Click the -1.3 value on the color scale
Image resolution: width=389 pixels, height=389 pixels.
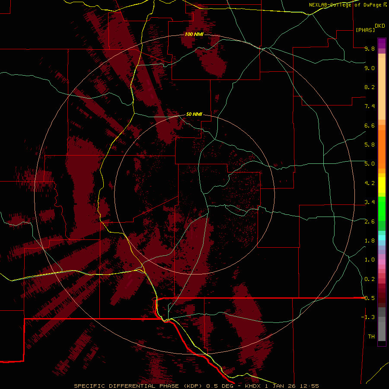(368, 317)
